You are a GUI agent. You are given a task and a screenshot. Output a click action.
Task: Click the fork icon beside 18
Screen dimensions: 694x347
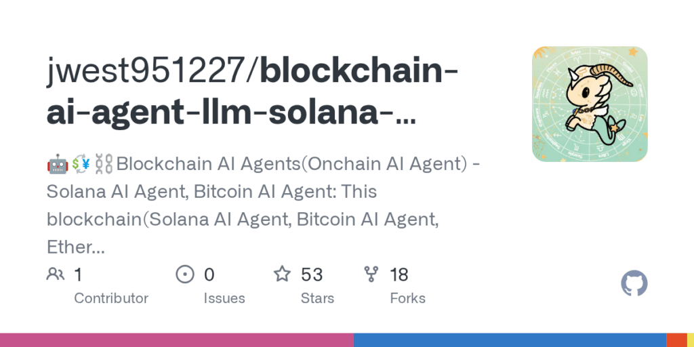coord(371,274)
